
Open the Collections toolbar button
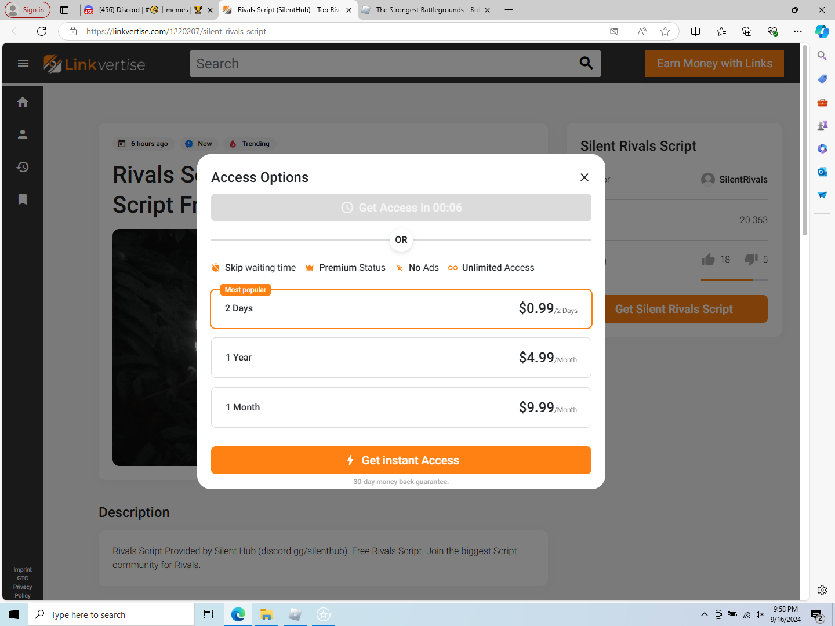747,31
